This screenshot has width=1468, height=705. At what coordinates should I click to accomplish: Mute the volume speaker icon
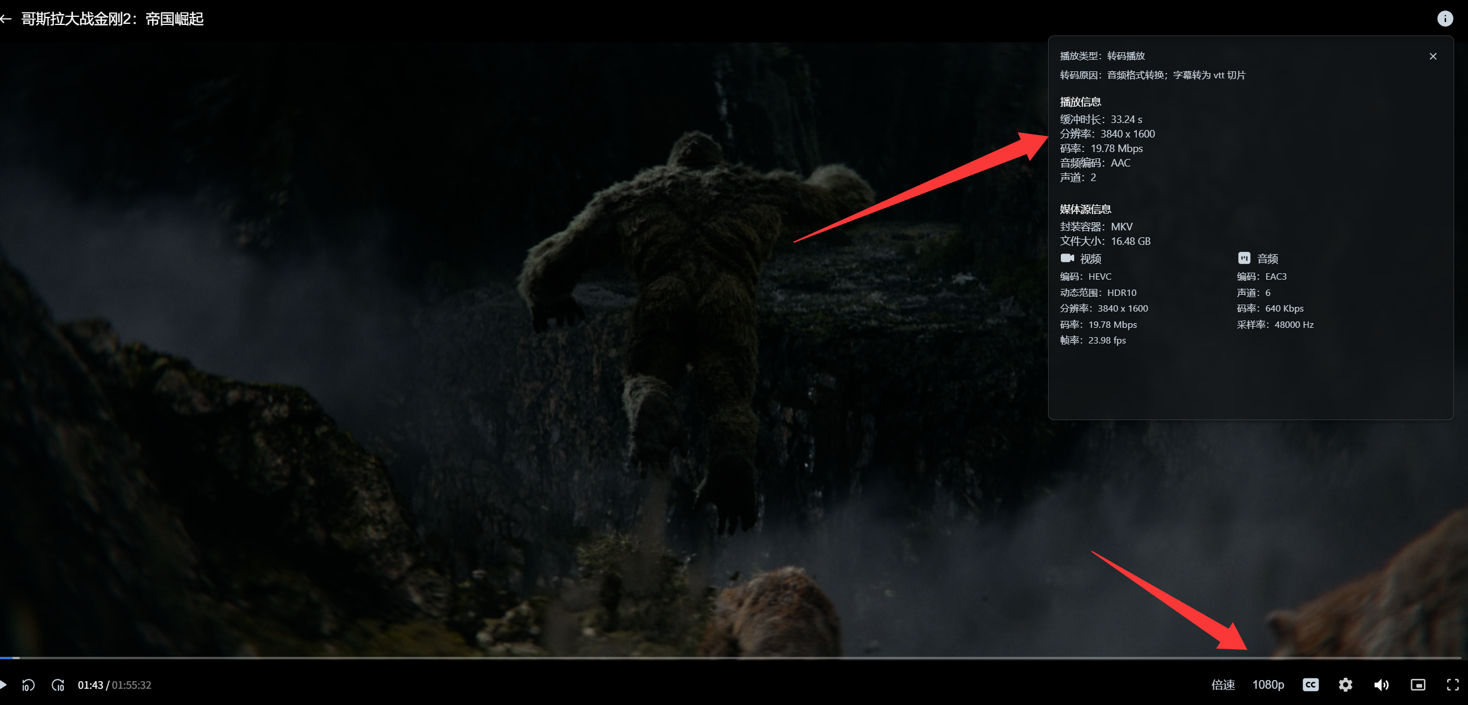[1382, 685]
